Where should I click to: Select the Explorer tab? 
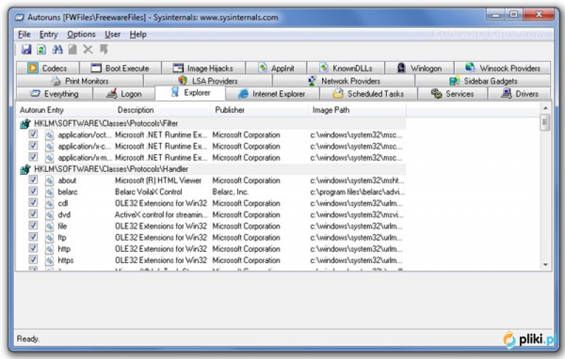190,93
